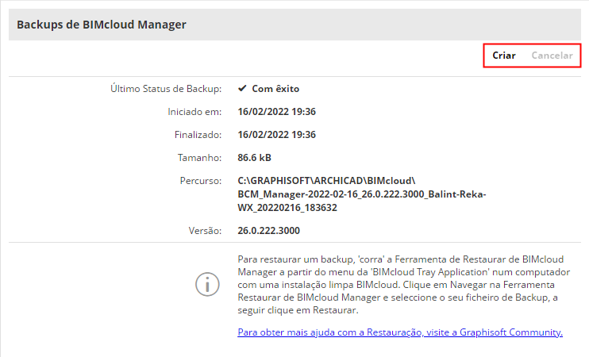Click the 'Último Status de Backup' label

(x=166, y=89)
